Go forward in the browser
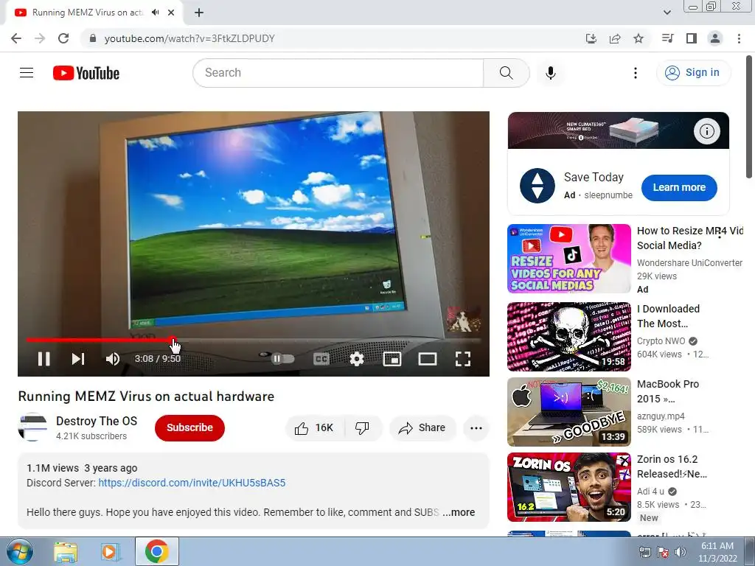Viewport: 755px width, 566px height. 40,38
